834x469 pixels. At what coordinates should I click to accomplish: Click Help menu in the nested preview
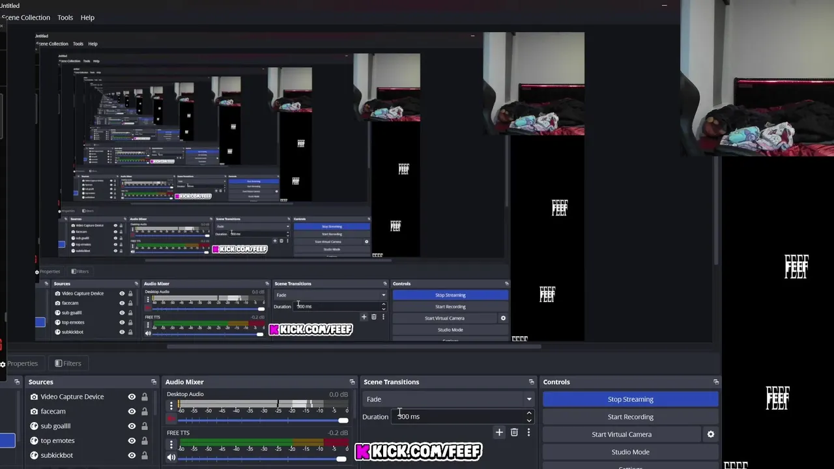point(93,44)
